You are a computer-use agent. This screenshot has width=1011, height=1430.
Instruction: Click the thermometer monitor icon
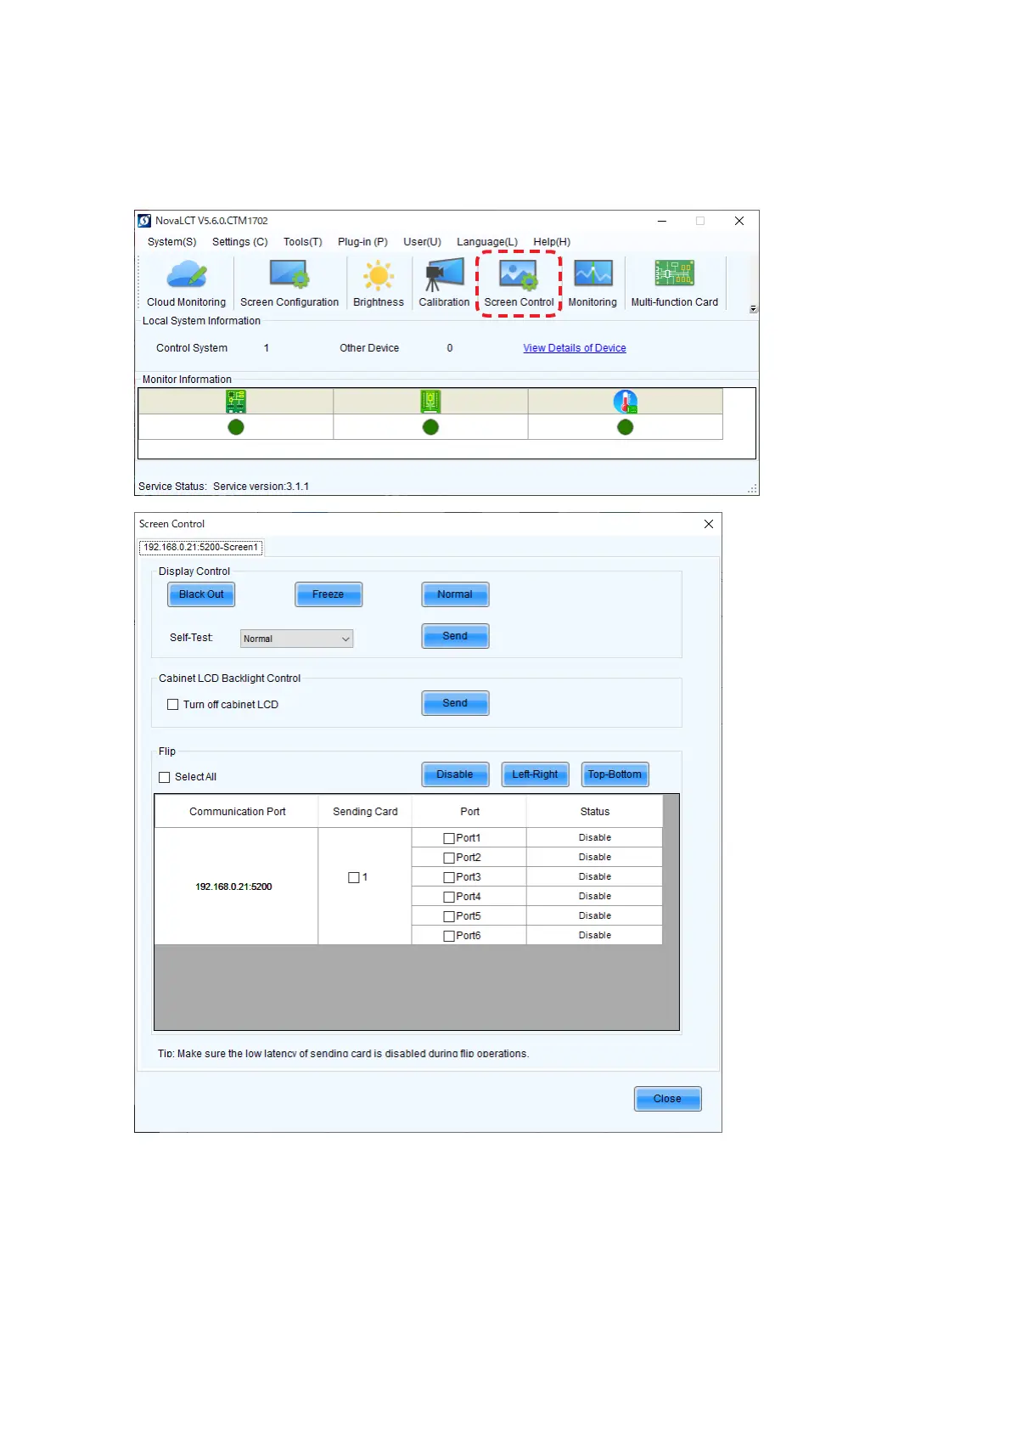pyautogui.click(x=626, y=402)
